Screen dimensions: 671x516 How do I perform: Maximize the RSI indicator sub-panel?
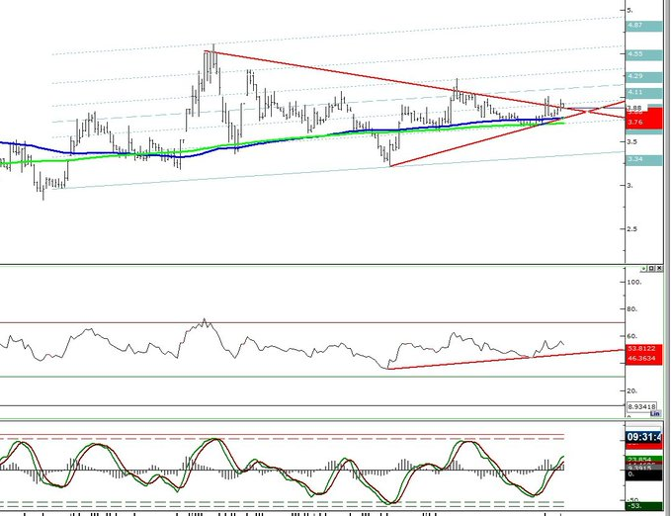tap(652, 269)
